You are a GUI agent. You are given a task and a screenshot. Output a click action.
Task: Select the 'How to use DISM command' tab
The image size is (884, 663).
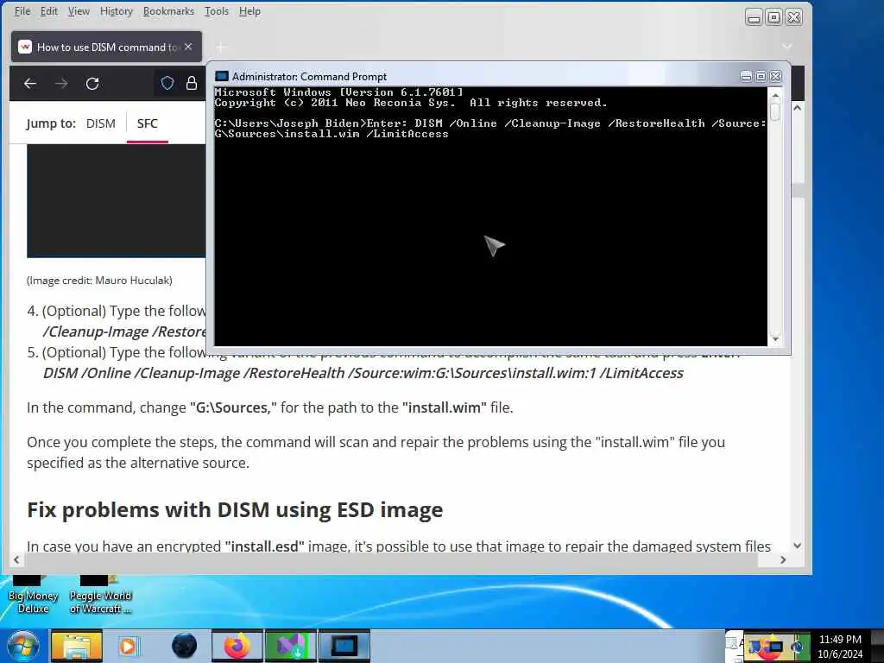(106, 47)
